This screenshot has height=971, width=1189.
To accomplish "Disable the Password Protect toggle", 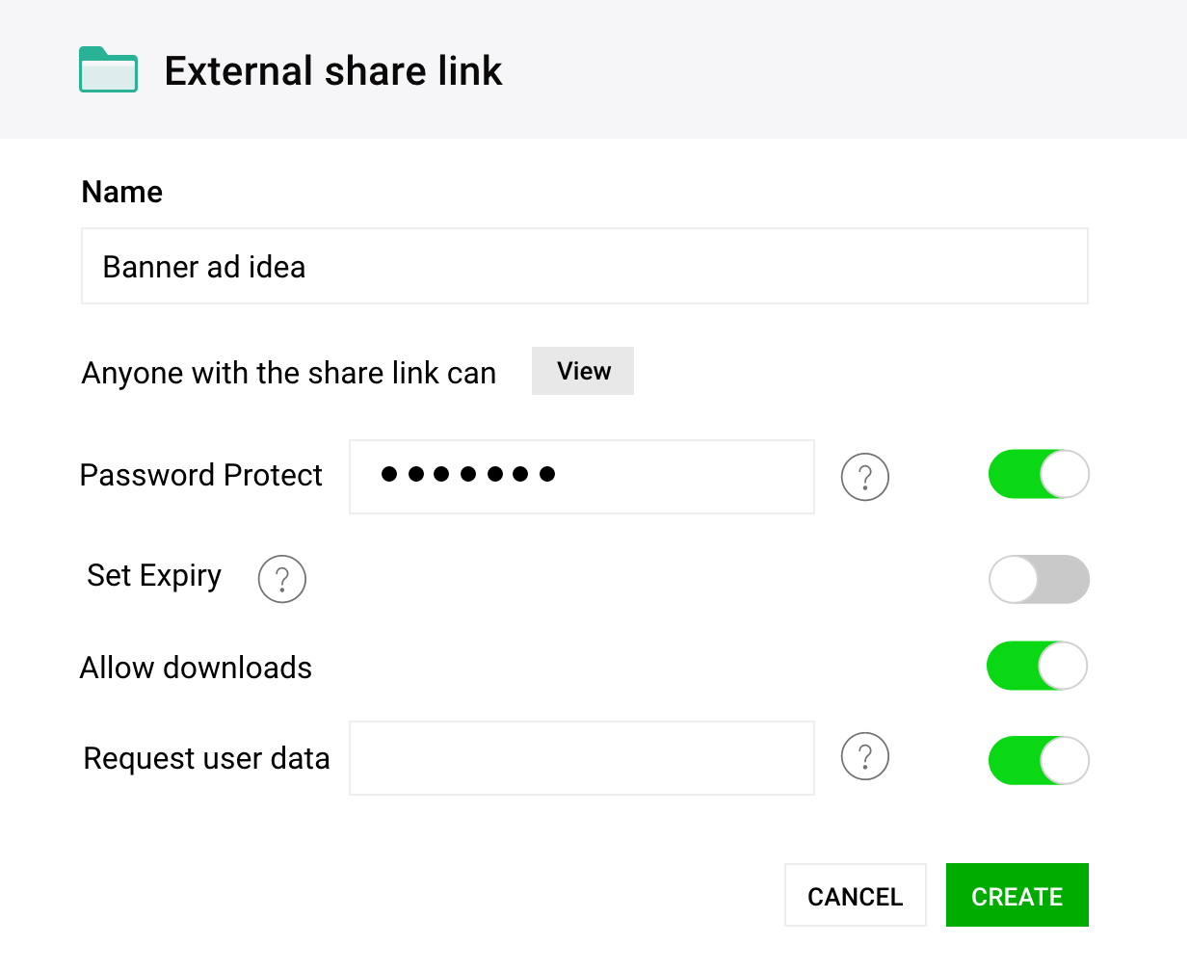I will click(x=1038, y=474).
